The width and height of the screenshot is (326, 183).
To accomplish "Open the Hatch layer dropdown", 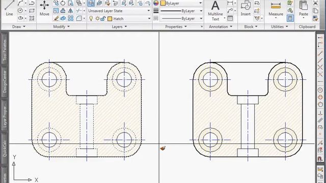I will point(119,19).
